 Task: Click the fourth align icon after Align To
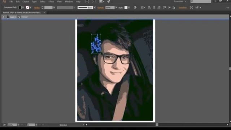click(x=164, y=8)
